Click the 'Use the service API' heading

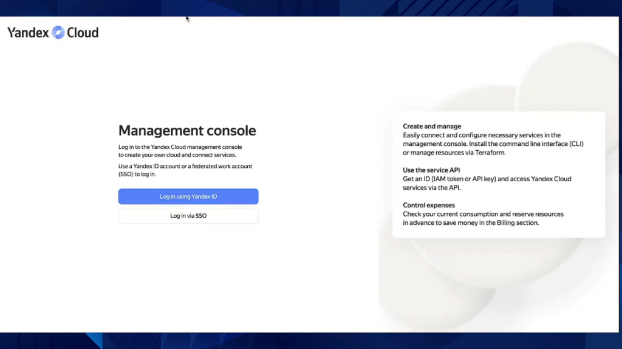click(431, 170)
